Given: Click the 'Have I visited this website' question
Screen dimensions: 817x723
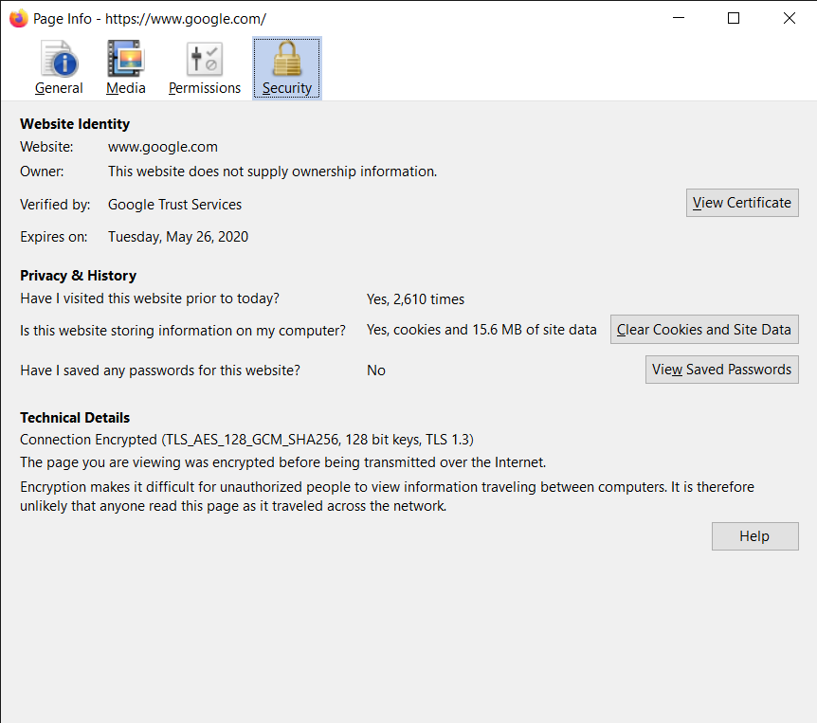Looking at the screenshot, I should pyautogui.click(x=150, y=298).
